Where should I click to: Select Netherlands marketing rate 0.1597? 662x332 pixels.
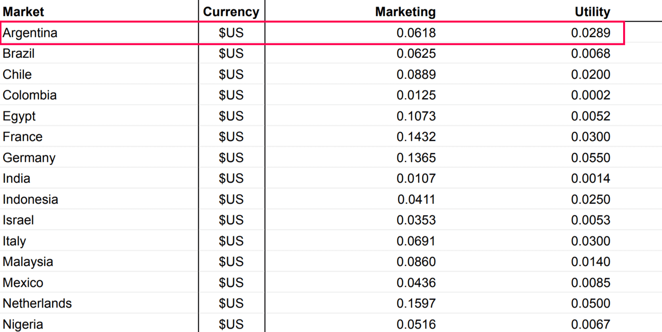(x=416, y=303)
